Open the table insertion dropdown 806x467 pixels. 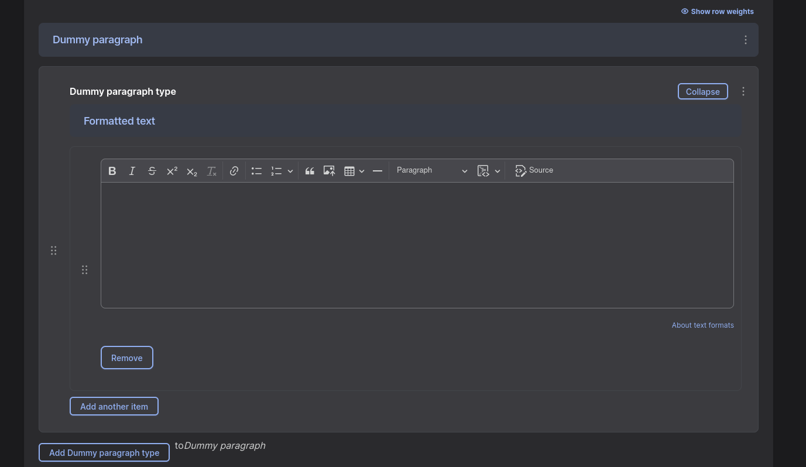pos(361,171)
